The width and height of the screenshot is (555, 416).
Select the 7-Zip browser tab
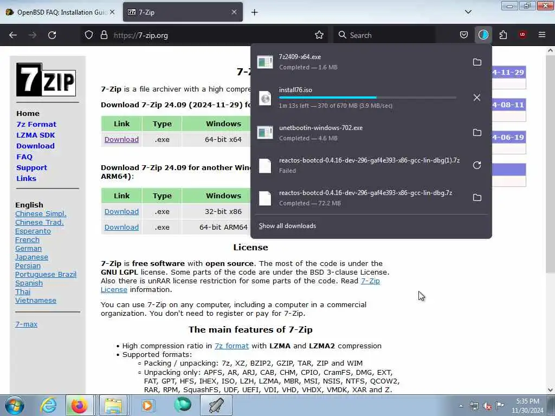pyautogui.click(x=183, y=12)
